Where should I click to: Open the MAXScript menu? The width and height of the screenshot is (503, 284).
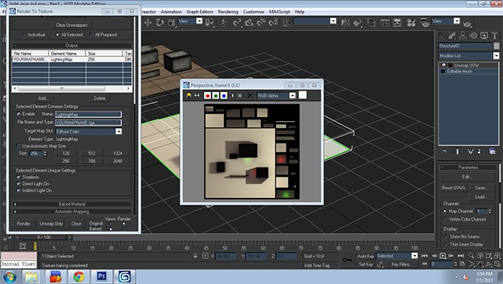pos(280,11)
